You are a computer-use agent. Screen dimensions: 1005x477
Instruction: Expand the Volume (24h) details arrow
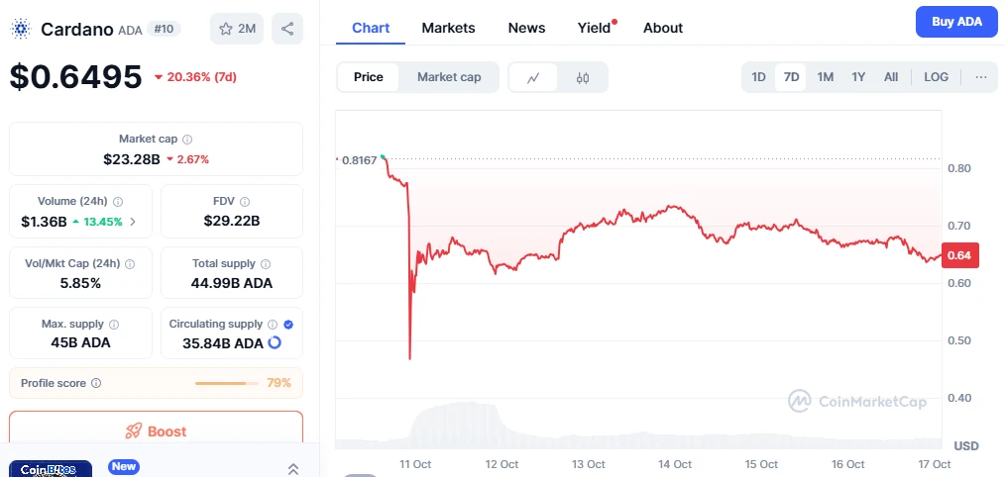[134, 222]
